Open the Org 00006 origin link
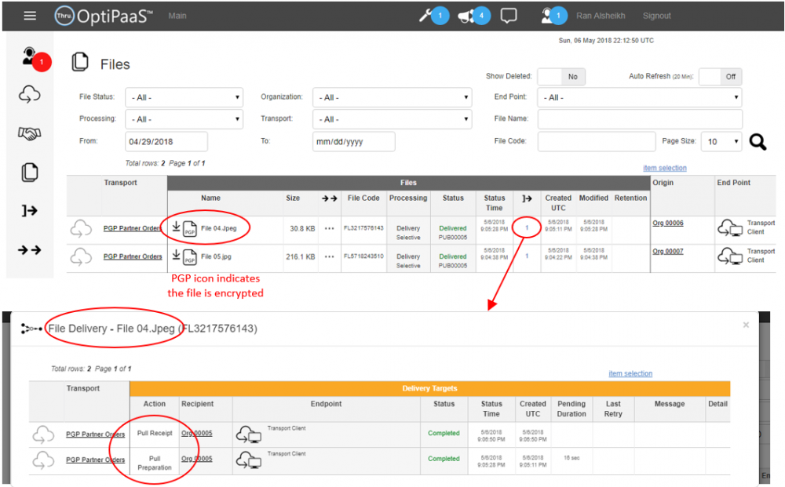 [x=667, y=224]
